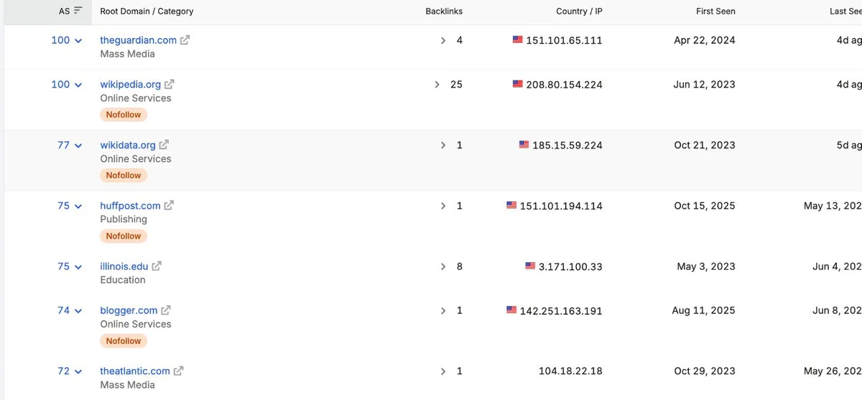This screenshot has width=862, height=400.
Task: Open the wikipedia.org domain link
Action: click(x=131, y=85)
